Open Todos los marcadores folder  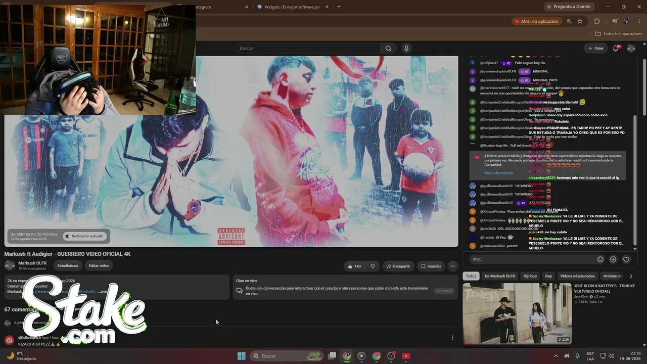(x=619, y=34)
